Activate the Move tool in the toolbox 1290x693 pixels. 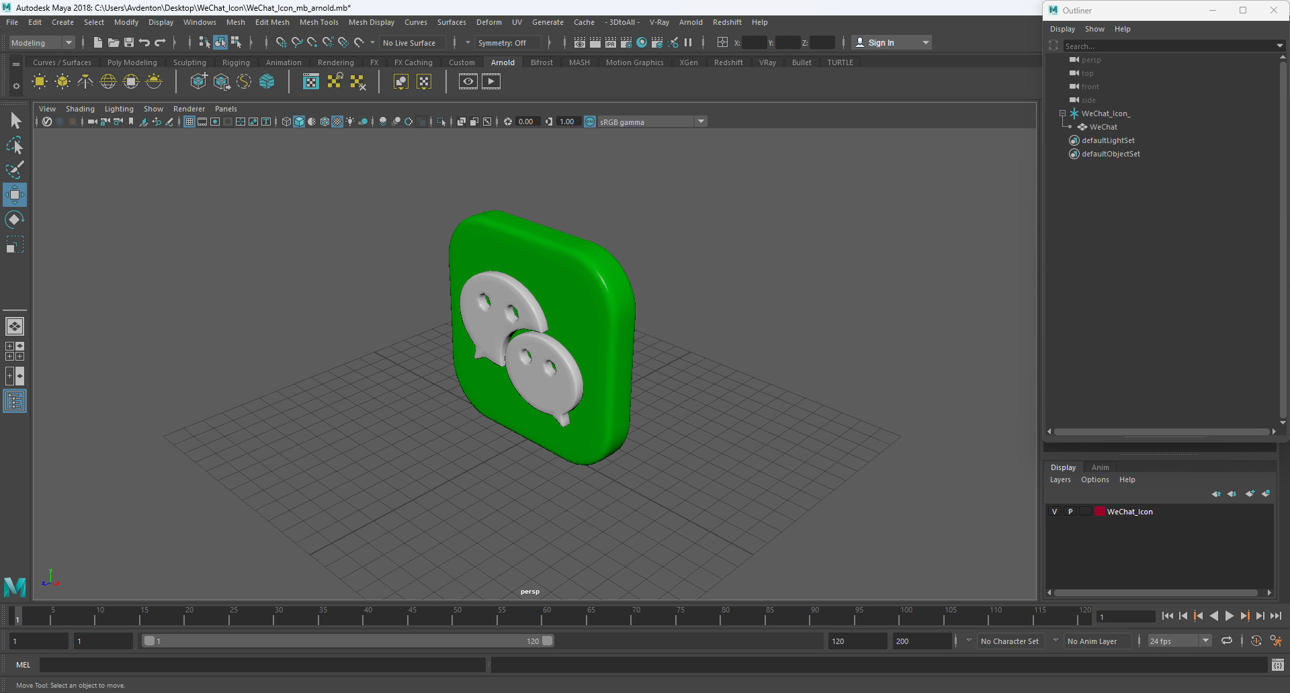pyautogui.click(x=15, y=195)
